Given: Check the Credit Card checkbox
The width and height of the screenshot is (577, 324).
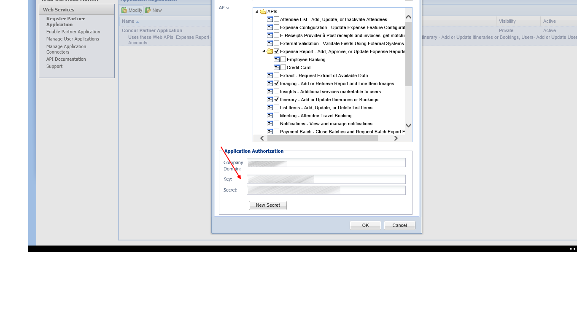Looking at the screenshot, I should point(283,67).
